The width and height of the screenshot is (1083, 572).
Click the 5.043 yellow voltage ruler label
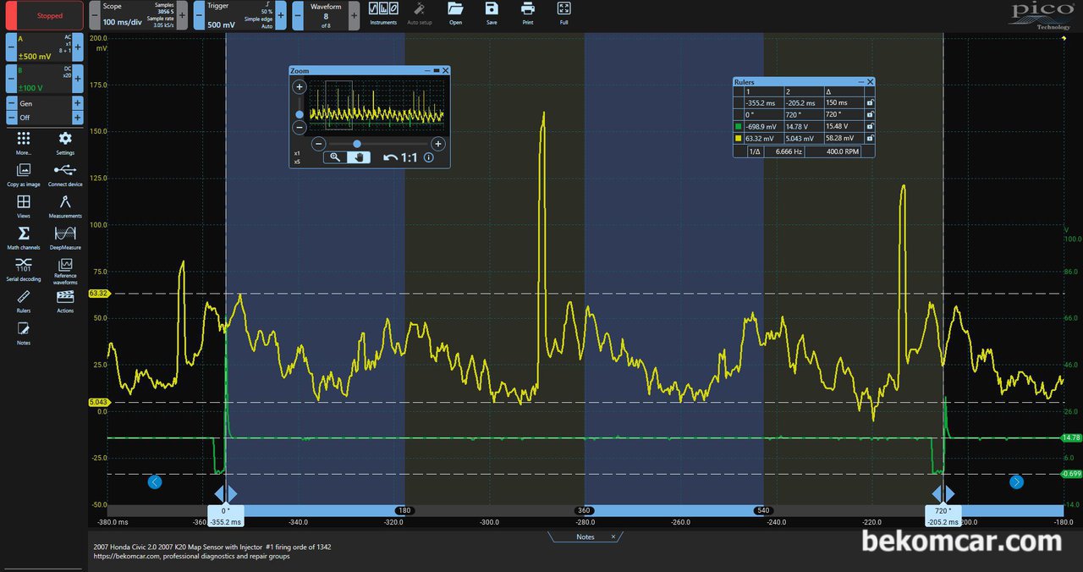98,402
